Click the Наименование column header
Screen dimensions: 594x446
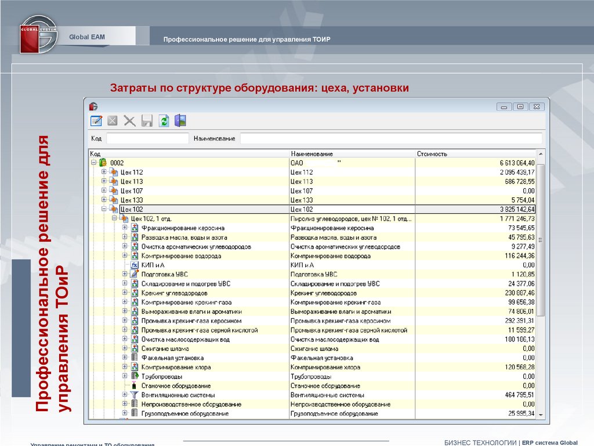(312, 154)
